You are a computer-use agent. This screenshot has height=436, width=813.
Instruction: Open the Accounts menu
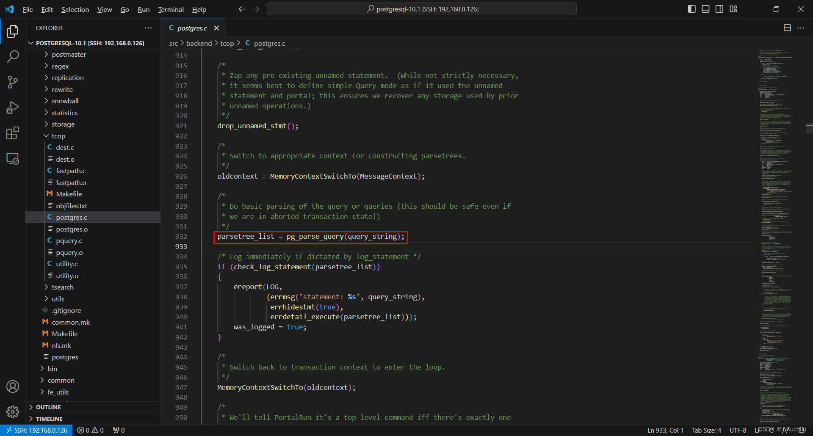coord(13,386)
